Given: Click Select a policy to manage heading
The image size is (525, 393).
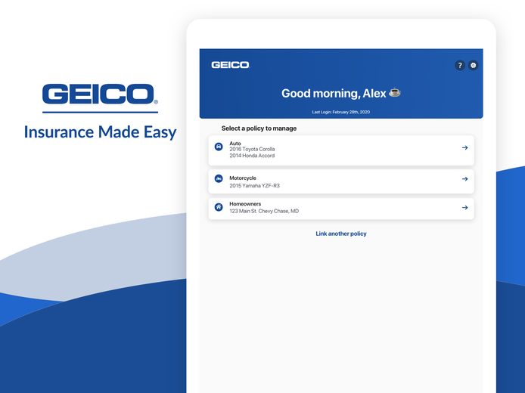Looking at the screenshot, I should click(259, 128).
